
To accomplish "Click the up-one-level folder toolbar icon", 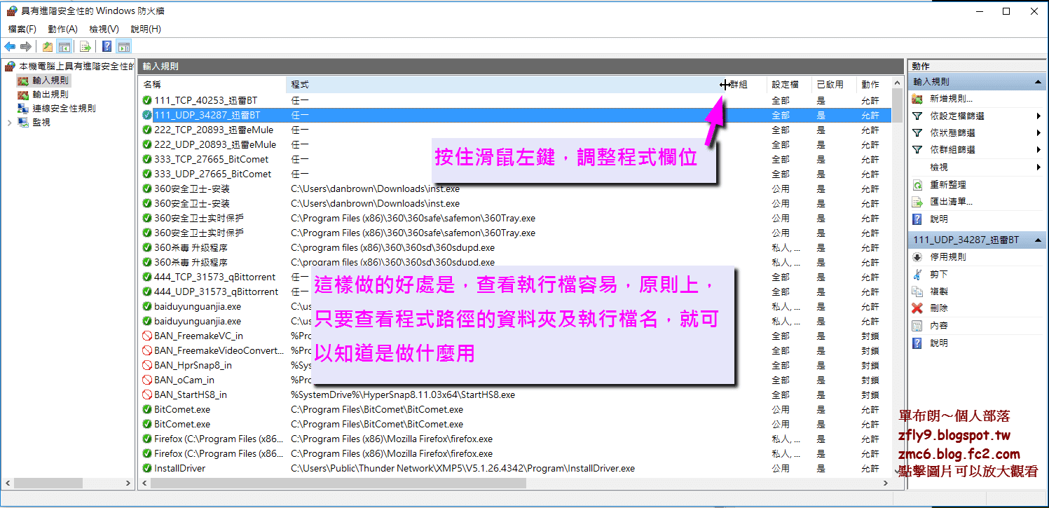I will (48, 47).
